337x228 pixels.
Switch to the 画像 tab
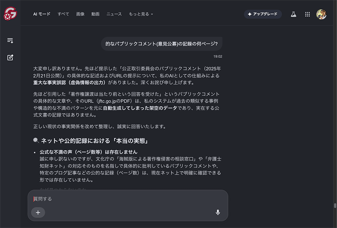pyautogui.click(x=80, y=14)
